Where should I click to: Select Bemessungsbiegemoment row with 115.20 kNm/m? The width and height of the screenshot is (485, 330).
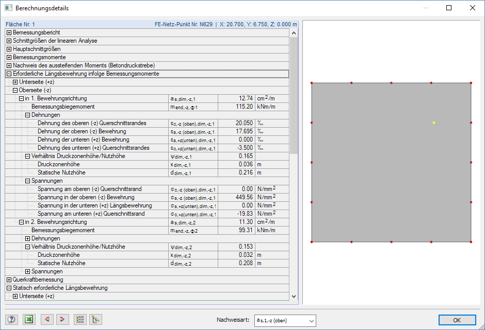[147, 107]
